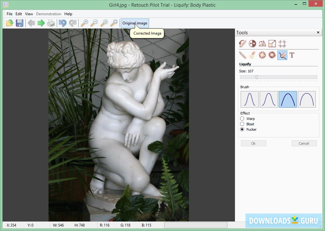
Task: Select the Warp effect radio button
Action: (242, 119)
